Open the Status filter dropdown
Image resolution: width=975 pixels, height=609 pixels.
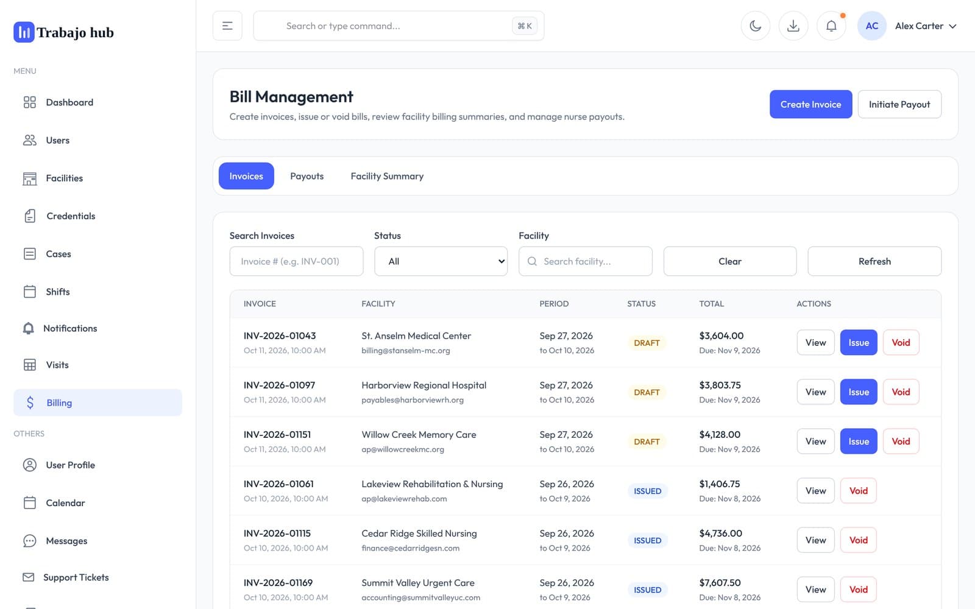pos(441,261)
